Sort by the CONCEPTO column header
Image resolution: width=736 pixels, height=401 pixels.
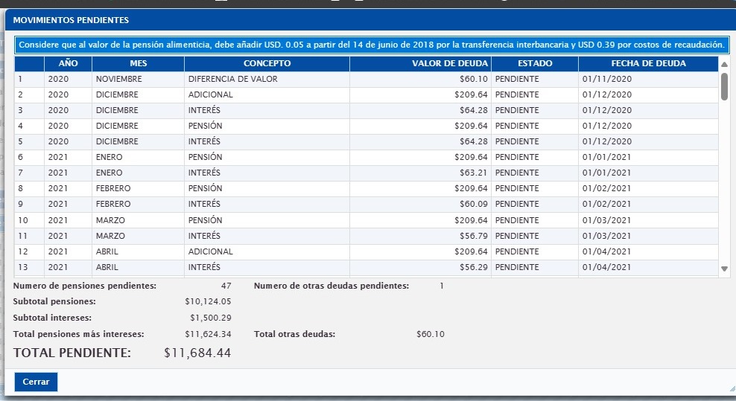pyautogui.click(x=267, y=63)
